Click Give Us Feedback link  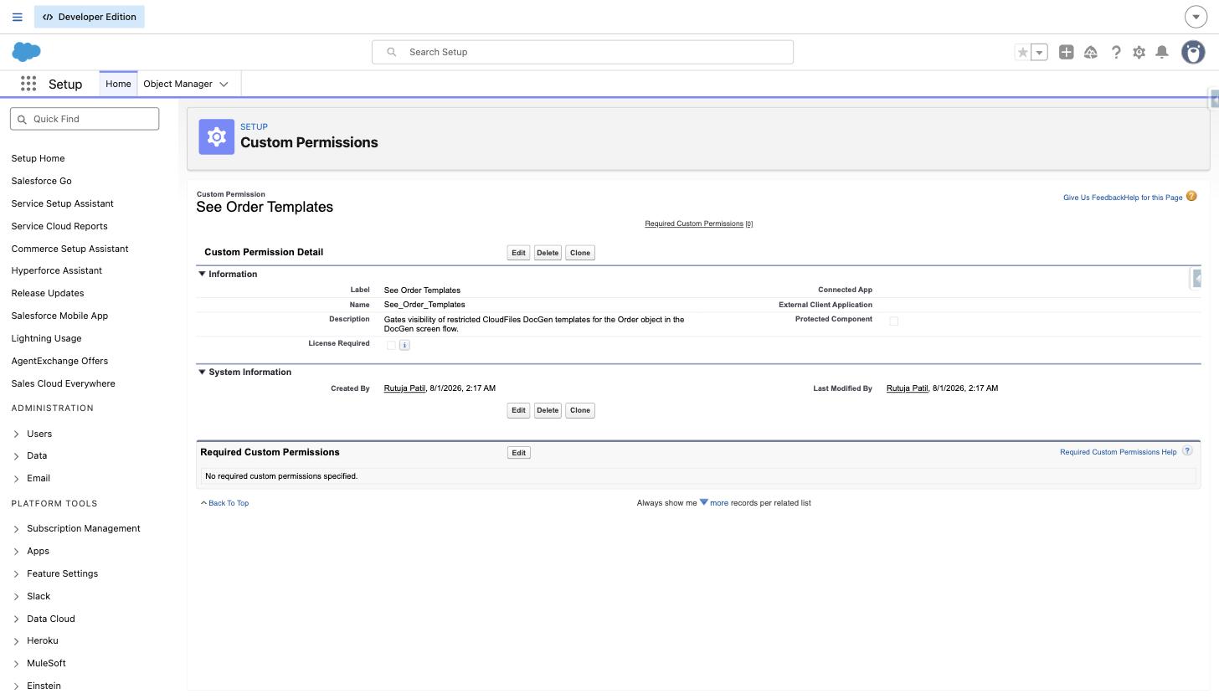pos(1093,198)
